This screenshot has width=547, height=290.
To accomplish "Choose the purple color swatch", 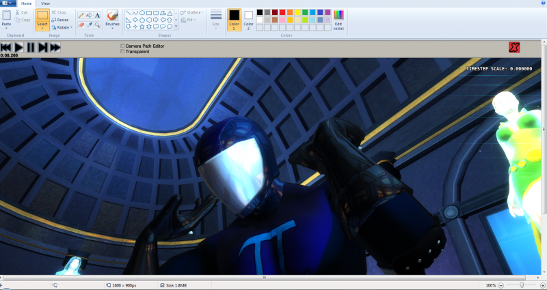I will coord(328,12).
